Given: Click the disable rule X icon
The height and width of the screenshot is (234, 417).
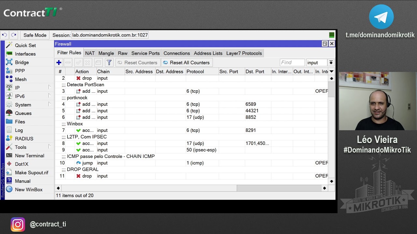Looking at the screenshot, I should click(x=87, y=63).
